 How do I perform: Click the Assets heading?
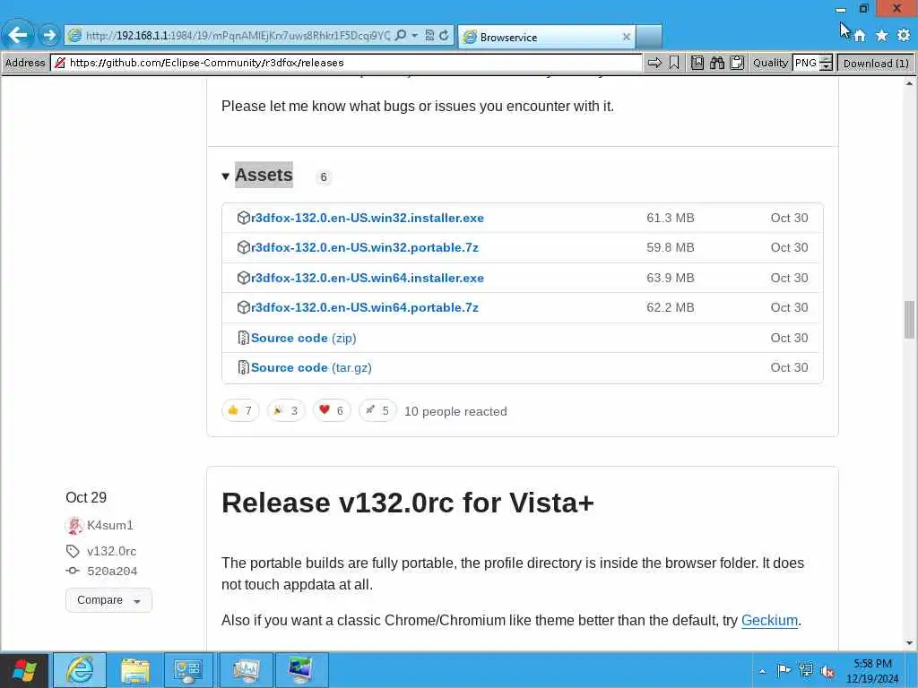264,175
